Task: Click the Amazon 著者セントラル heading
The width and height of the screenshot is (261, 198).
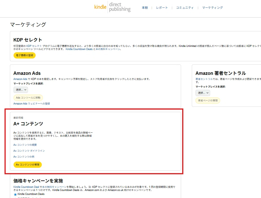Action: pyautogui.click(x=221, y=73)
